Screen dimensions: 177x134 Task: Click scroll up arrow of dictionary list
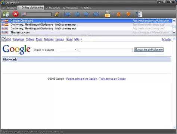(x=174, y=20)
